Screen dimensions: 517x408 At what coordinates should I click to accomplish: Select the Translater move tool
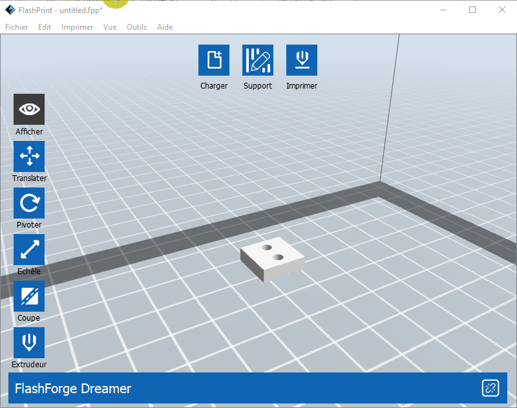coord(29,156)
